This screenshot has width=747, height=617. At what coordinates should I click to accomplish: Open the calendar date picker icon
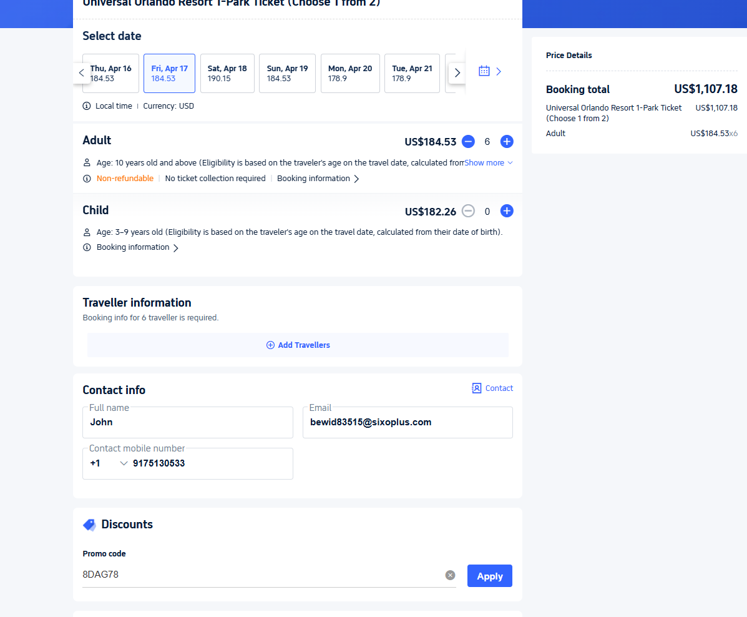coord(484,71)
